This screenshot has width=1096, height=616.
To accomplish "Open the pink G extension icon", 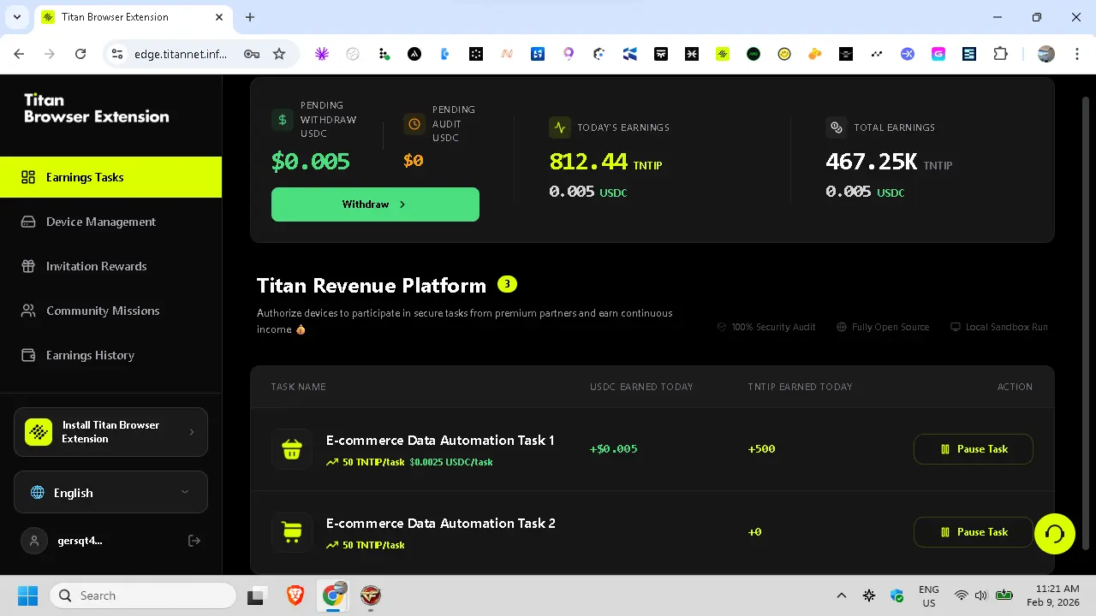I will pyautogui.click(x=938, y=54).
